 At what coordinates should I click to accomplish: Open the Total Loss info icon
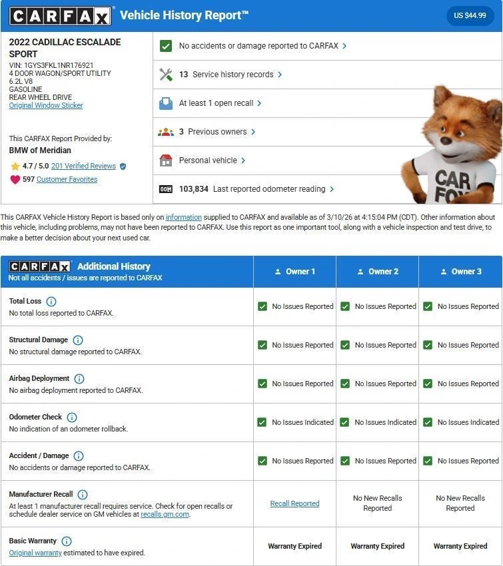pyautogui.click(x=51, y=302)
